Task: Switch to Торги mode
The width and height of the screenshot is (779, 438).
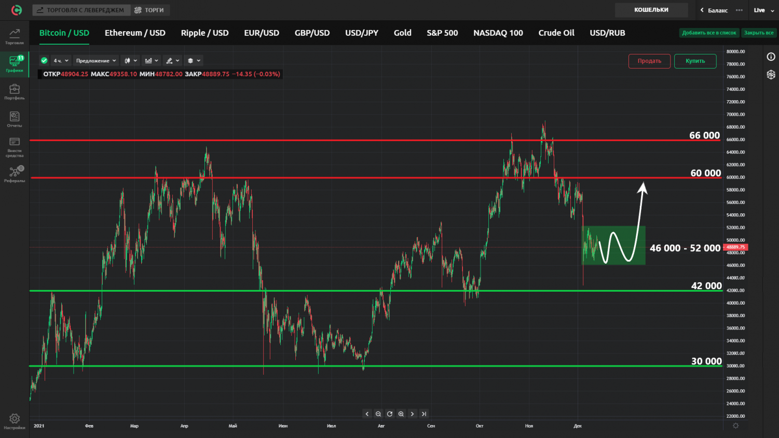Action: 149,10
